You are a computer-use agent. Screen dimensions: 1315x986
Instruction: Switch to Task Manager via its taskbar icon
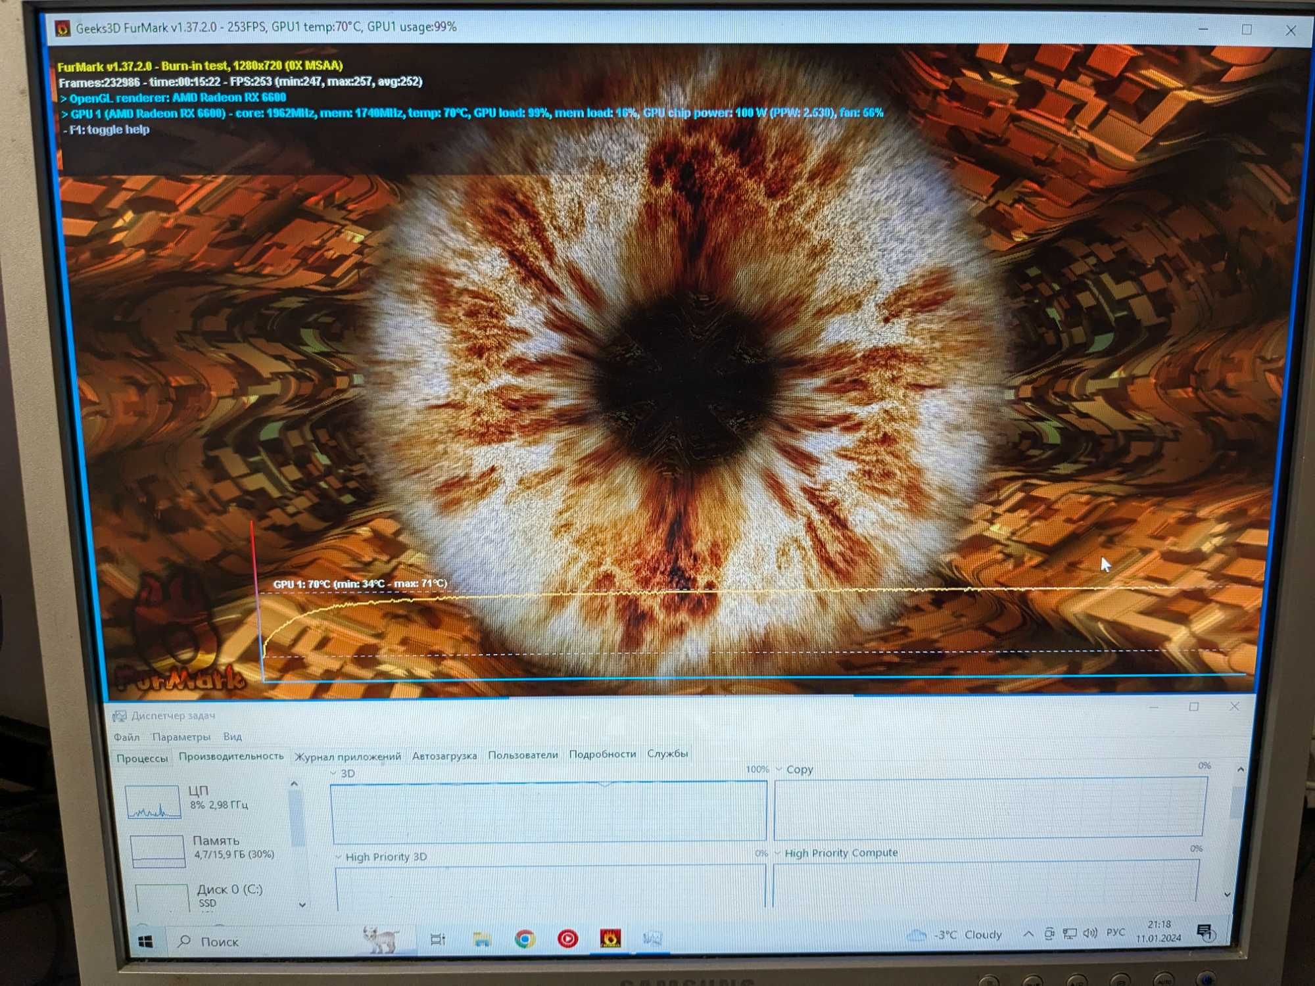pos(652,937)
